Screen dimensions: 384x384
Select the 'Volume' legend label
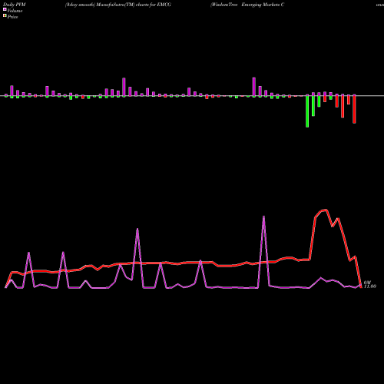[15, 11]
